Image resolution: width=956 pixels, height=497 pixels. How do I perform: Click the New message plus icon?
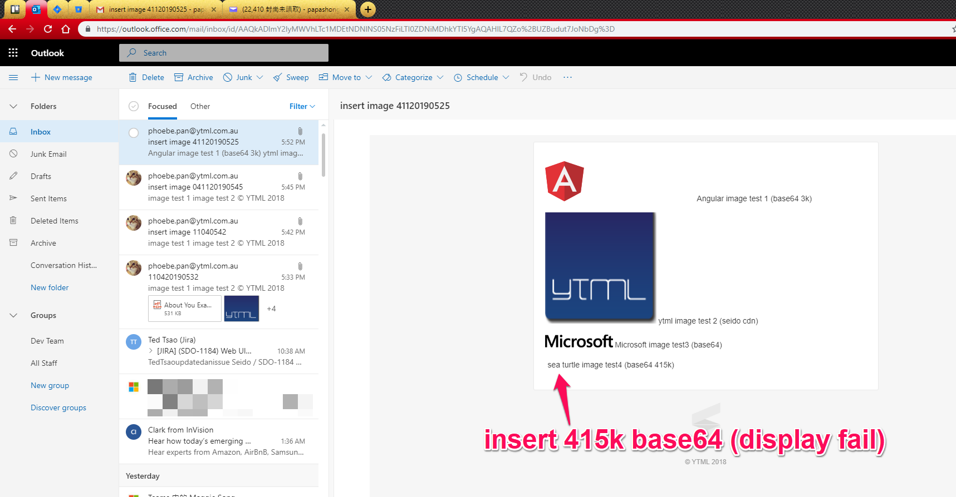click(x=36, y=77)
